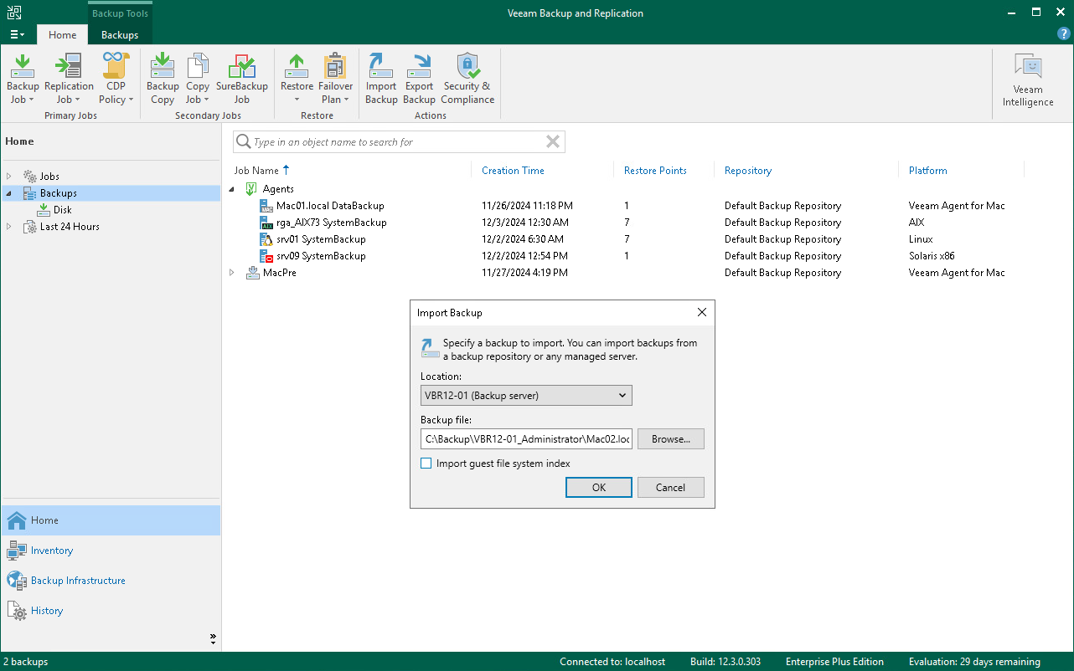
Task: Click the Browse button for backup file
Action: point(670,438)
